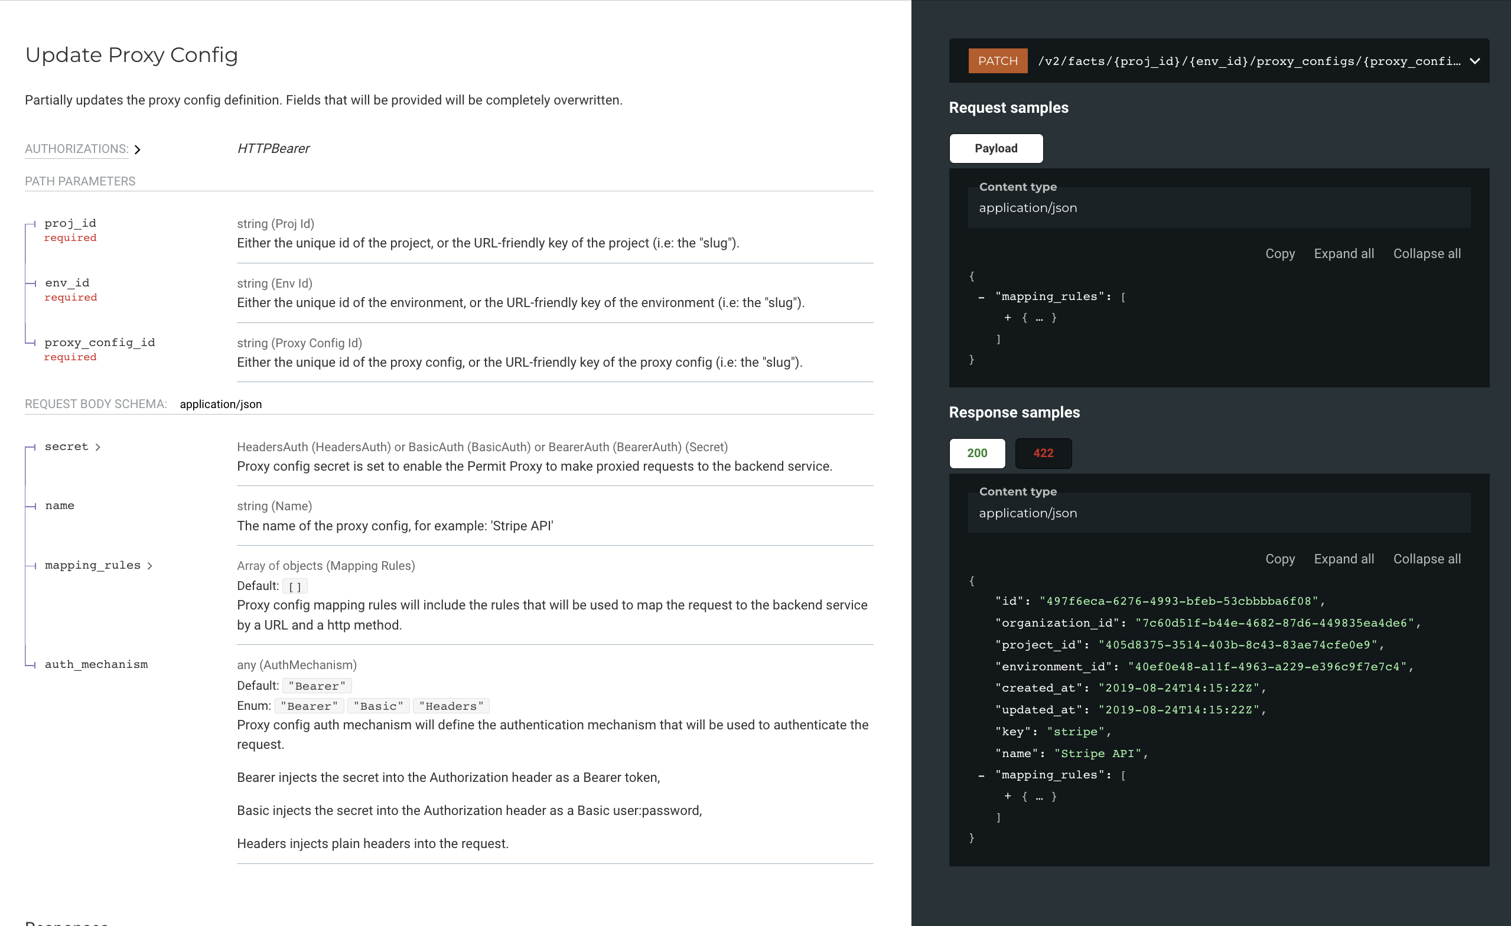The width and height of the screenshot is (1511, 926).
Task: Expand the secret field disclosure arrow
Action: coord(99,447)
